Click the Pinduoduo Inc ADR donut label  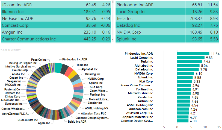tap(75, 59)
